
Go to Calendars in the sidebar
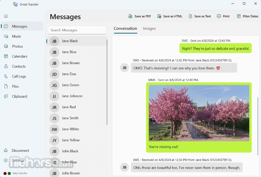pyautogui.click(x=22, y=56)
